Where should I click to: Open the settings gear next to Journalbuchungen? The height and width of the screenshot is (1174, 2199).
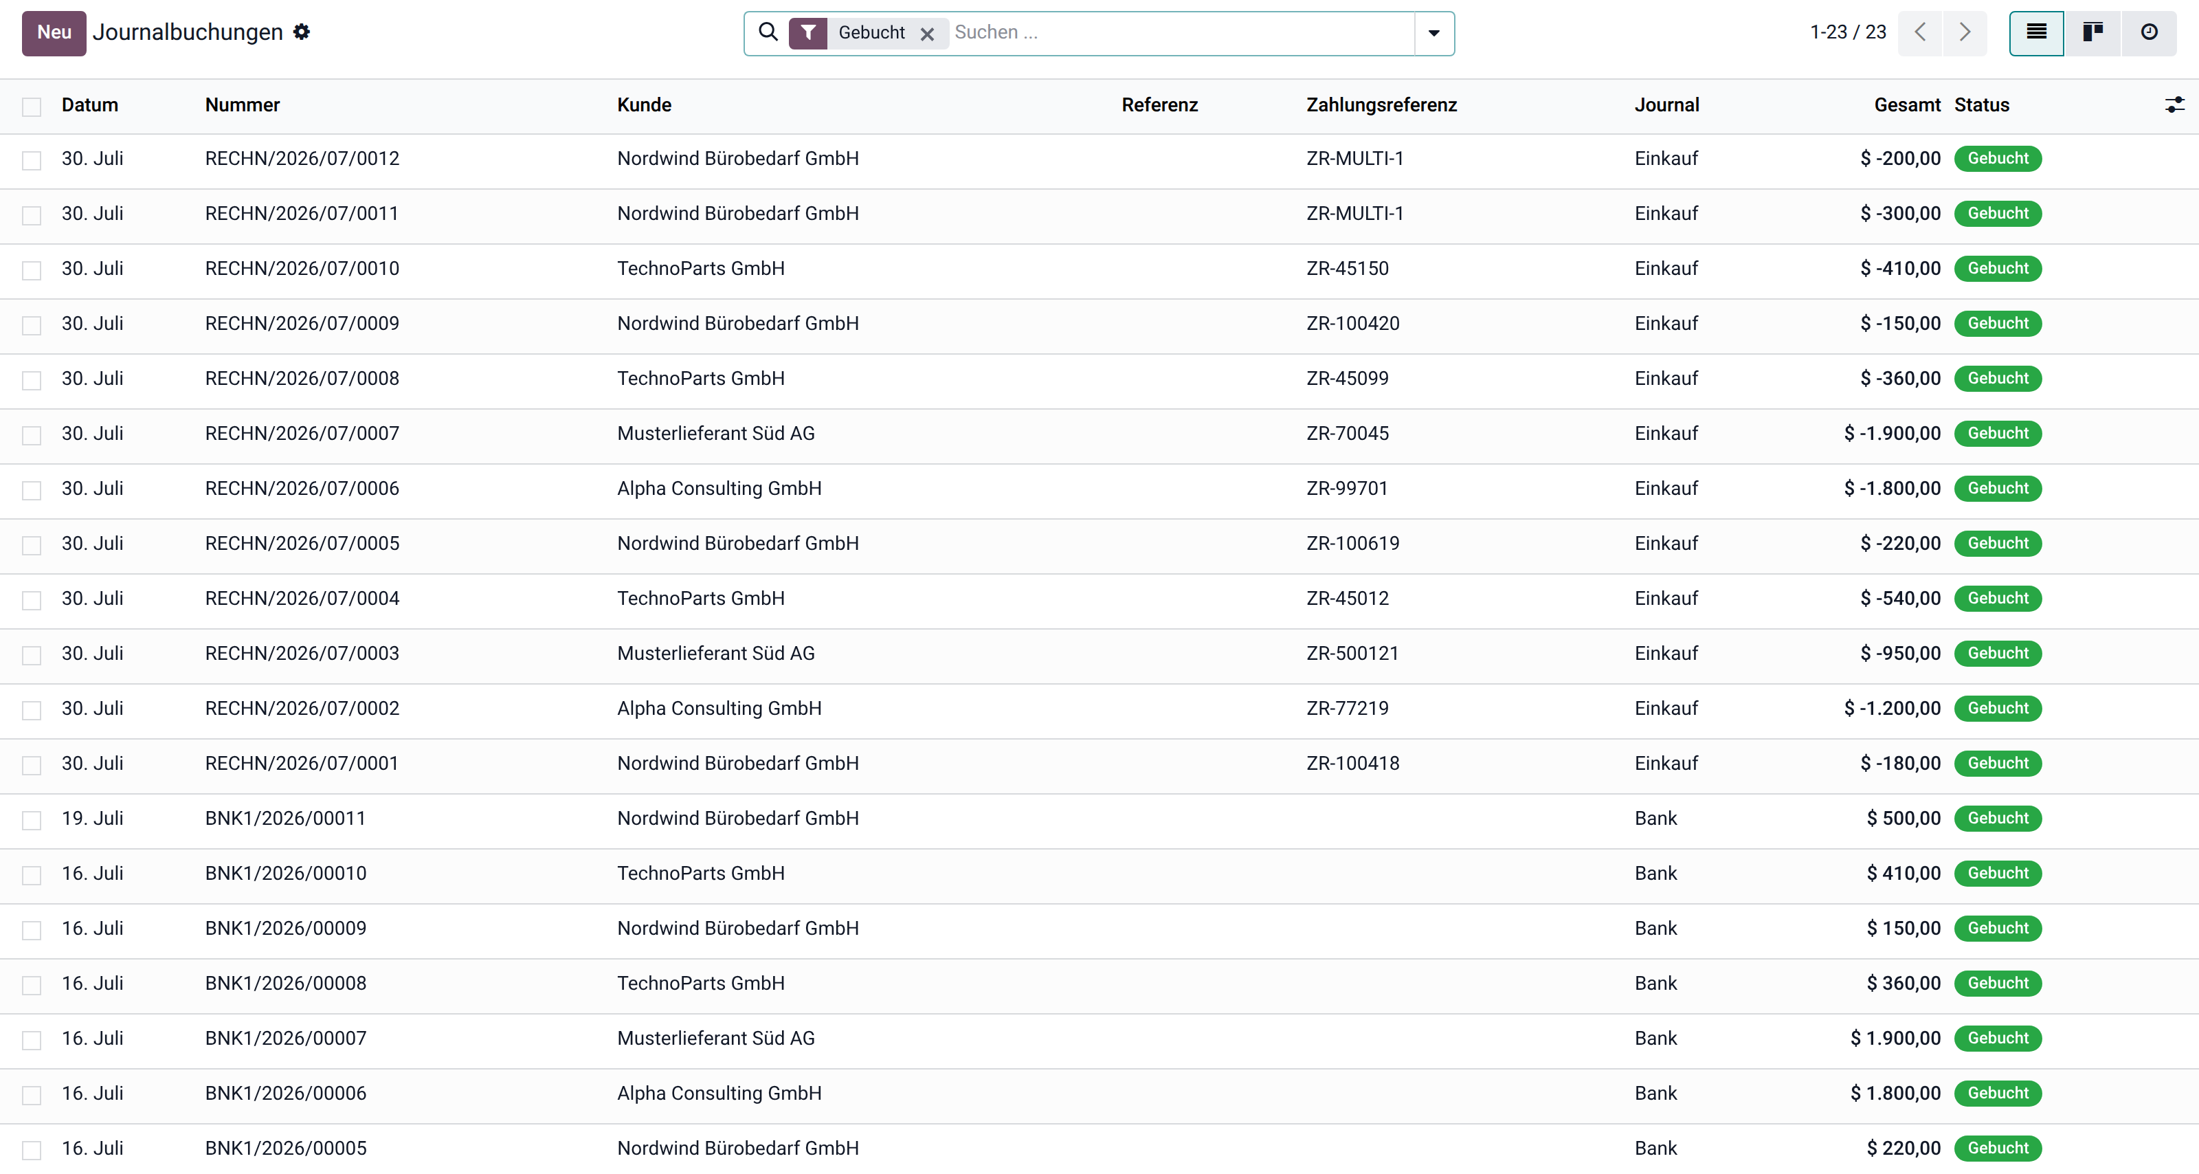(x=302, y=32)
